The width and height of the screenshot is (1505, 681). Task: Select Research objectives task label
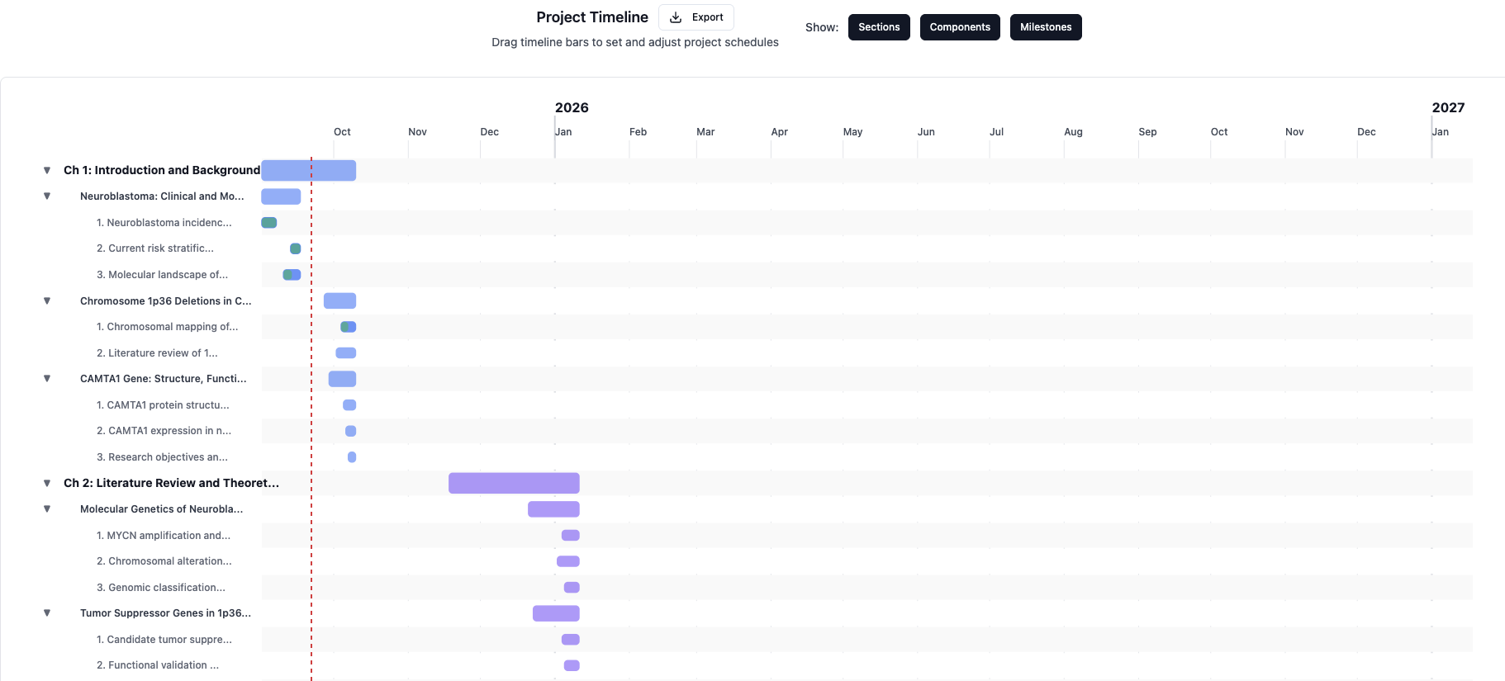162,457
